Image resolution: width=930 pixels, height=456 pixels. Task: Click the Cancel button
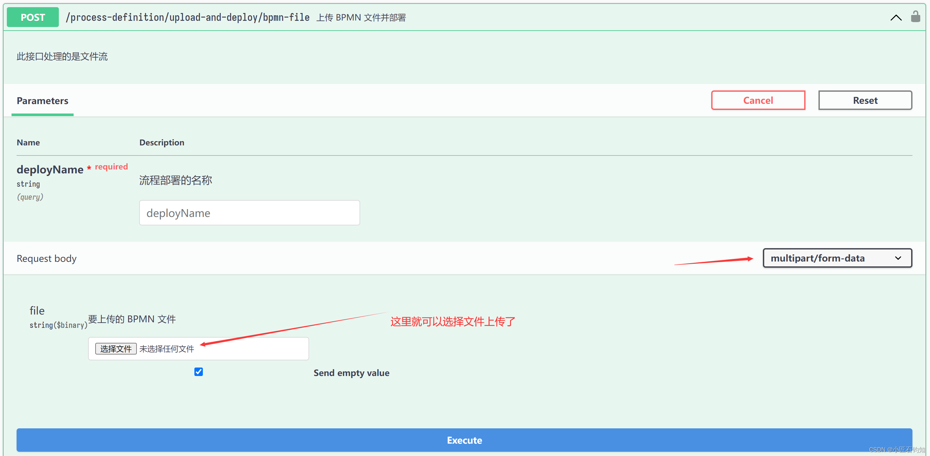tap(758, 101)
